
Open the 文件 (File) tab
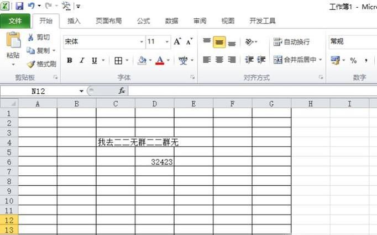pyautogui.click(x=15, y=21)
